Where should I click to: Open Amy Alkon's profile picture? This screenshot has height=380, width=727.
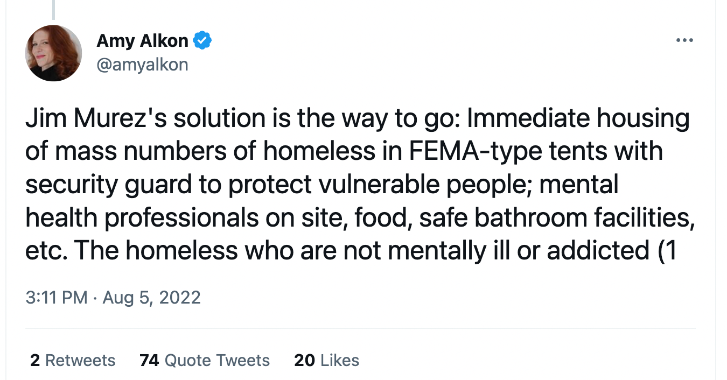click(x=53, y=53)
